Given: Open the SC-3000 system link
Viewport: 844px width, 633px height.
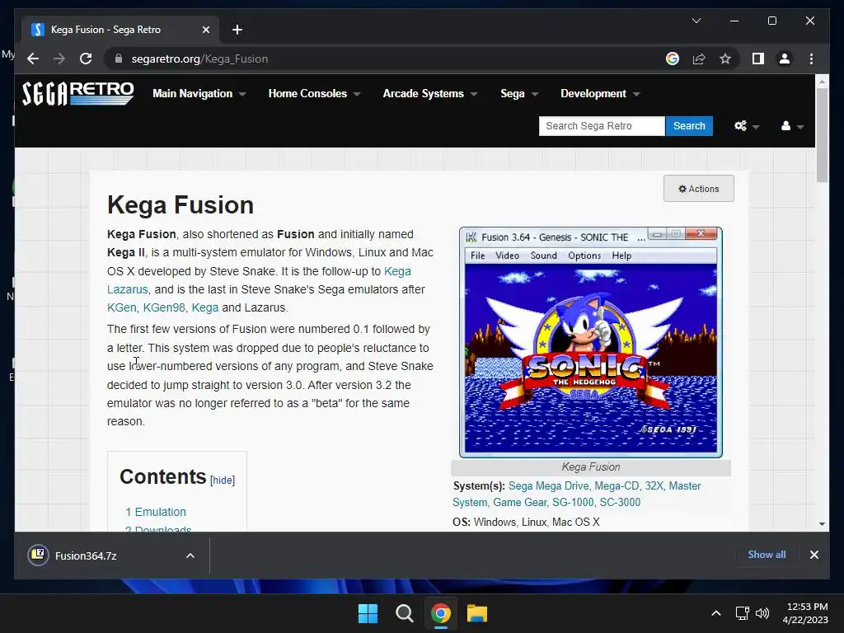Looking at the screenshot, I should tap(620, 502).
